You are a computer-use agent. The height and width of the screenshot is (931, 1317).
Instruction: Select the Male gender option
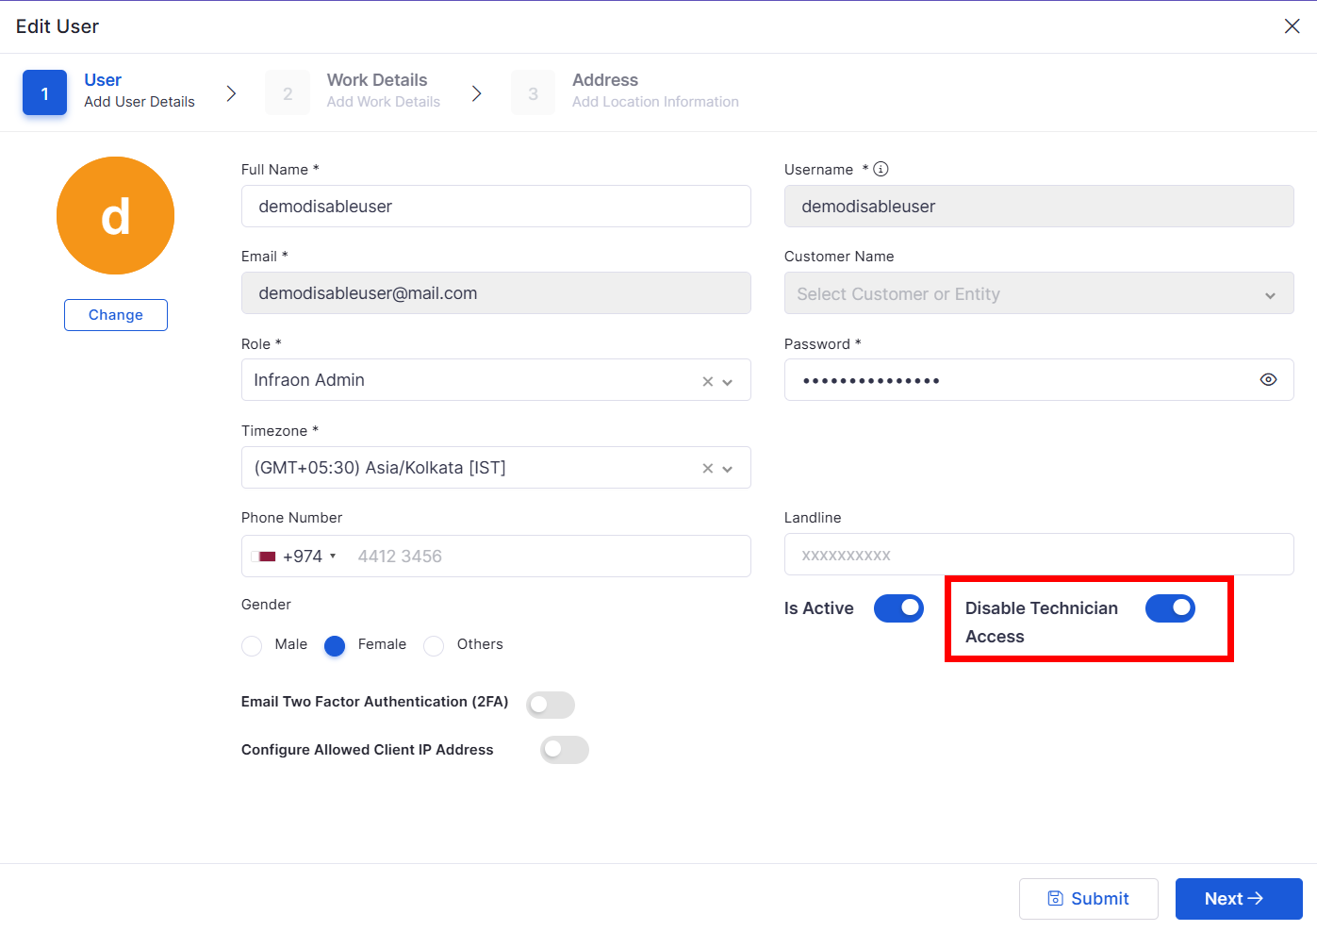[x=252, y=645]
